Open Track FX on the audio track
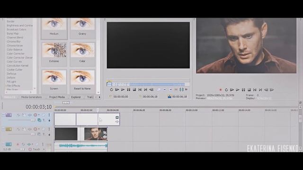Screen dimensions: 303x170 point(29,144)
